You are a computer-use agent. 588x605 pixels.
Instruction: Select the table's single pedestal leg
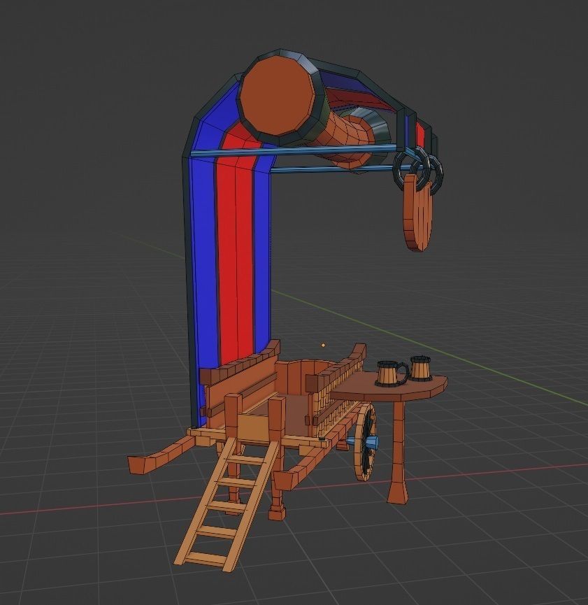[399, 453]
